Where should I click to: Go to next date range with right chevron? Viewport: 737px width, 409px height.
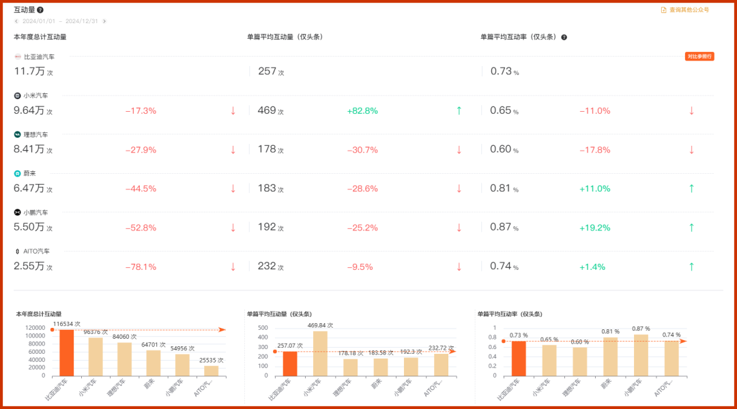click(x=104, y=21)
